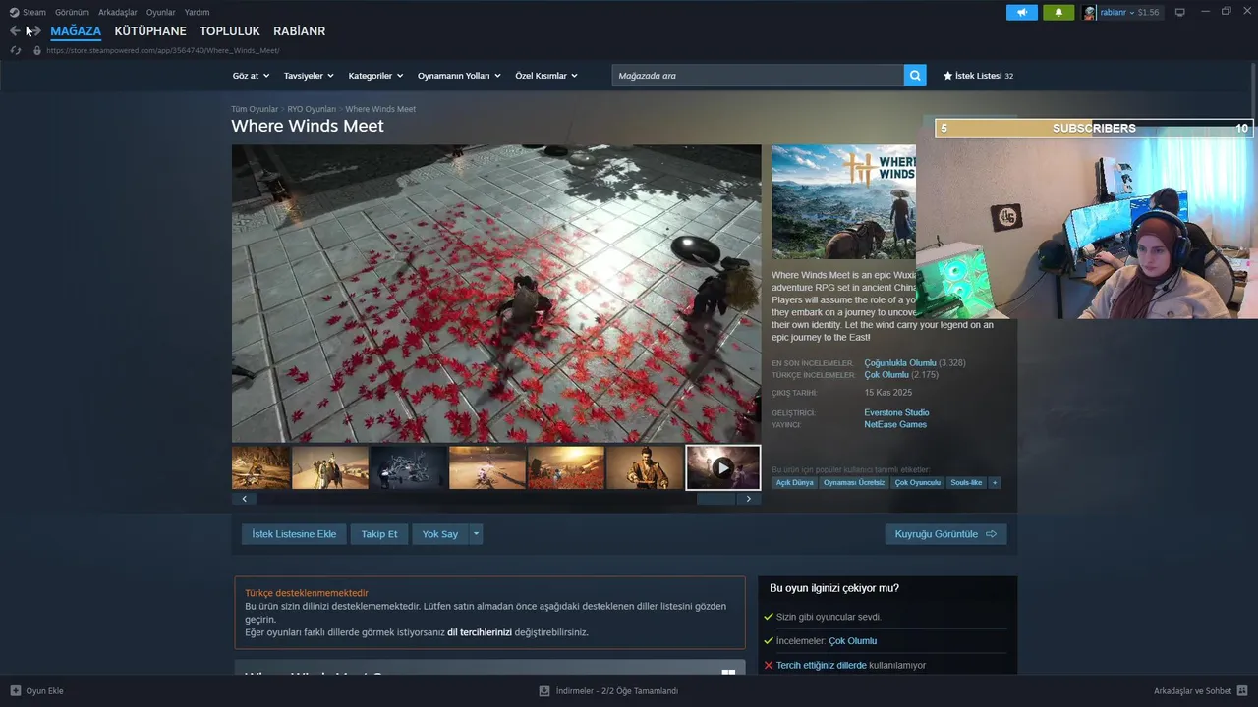Image resolution: width=1258 pixels, height=707 pixels.
Task: Go forward with the navigation forward arrow
Action: click(35, 31)
